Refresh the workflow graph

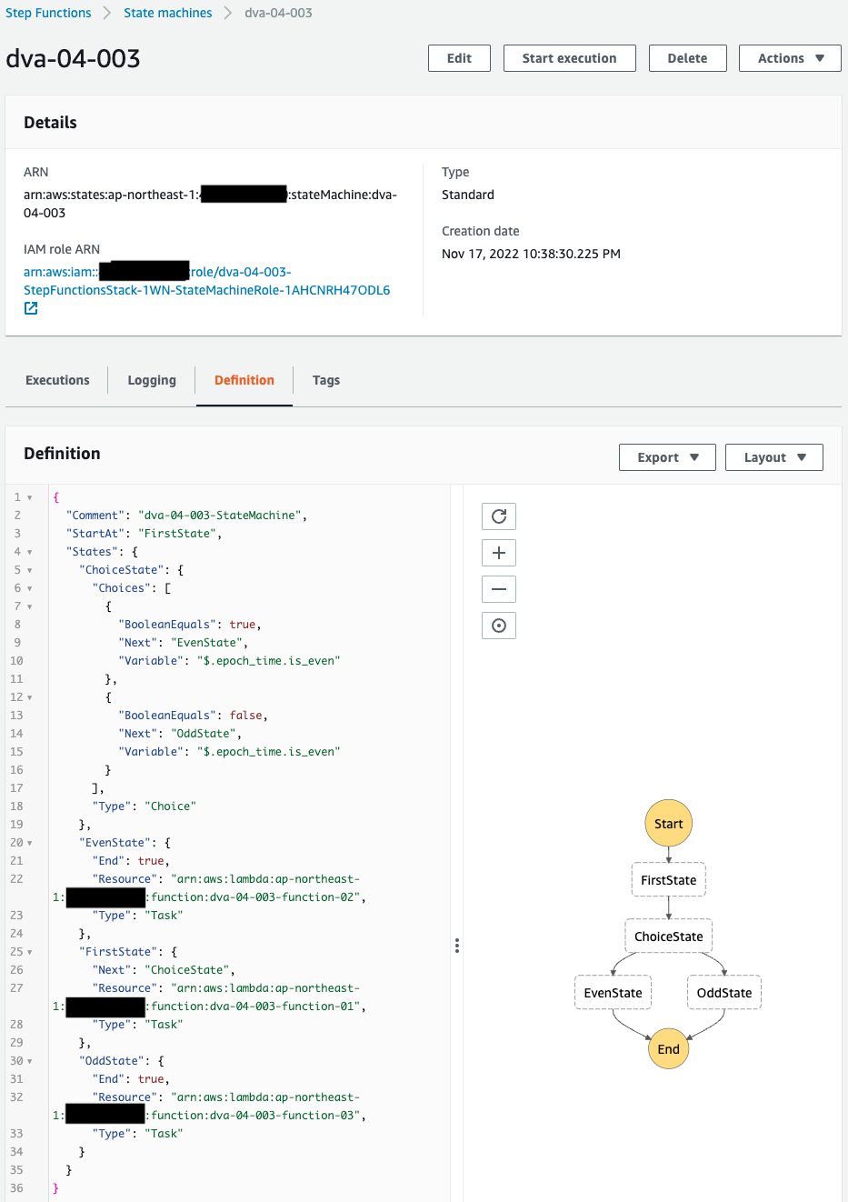(x=498, y=516)
